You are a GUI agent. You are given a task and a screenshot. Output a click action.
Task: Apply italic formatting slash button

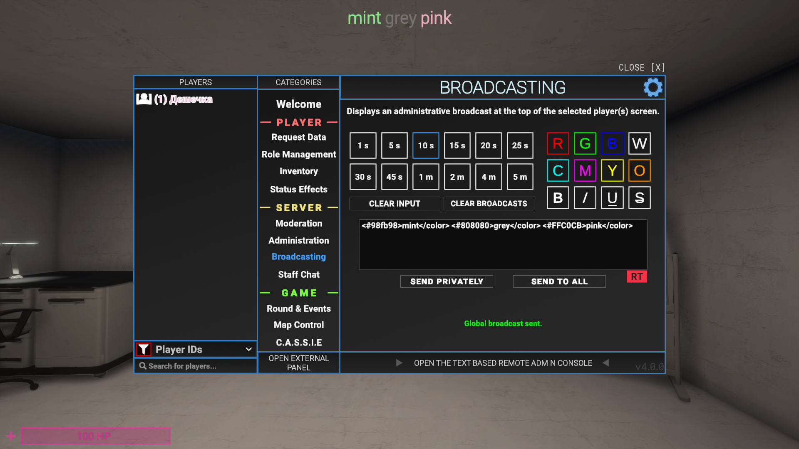click(585, 198)
